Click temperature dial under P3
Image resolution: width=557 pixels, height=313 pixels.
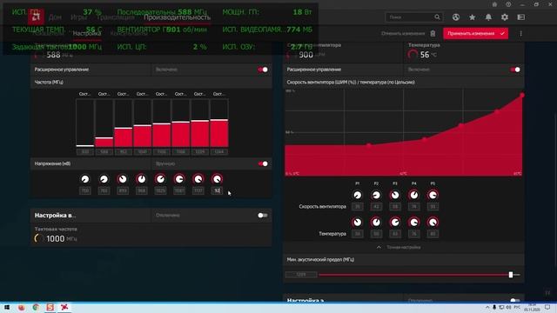(395, 223)
